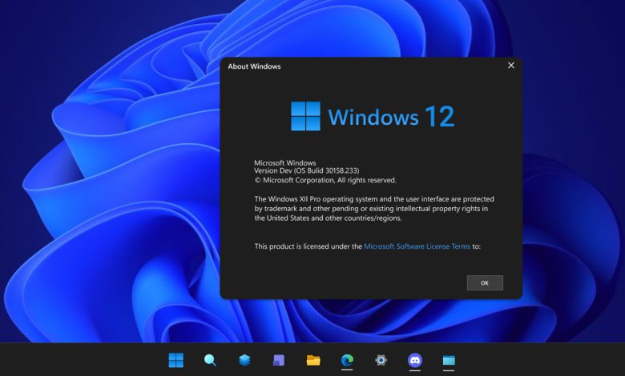Launch Microsoft Edge from the taskbar
The height and width of the screenshot is (376, 625).
(347, 360)
